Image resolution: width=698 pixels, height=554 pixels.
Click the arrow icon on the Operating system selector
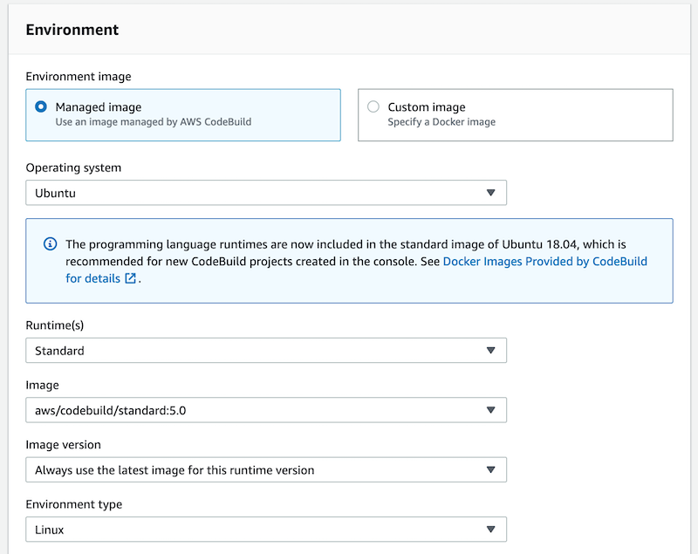(x=490, y=193)
